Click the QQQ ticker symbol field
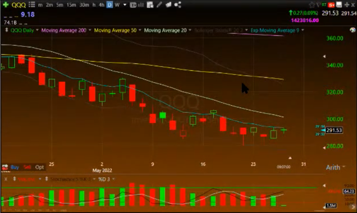 pos(19,5)
